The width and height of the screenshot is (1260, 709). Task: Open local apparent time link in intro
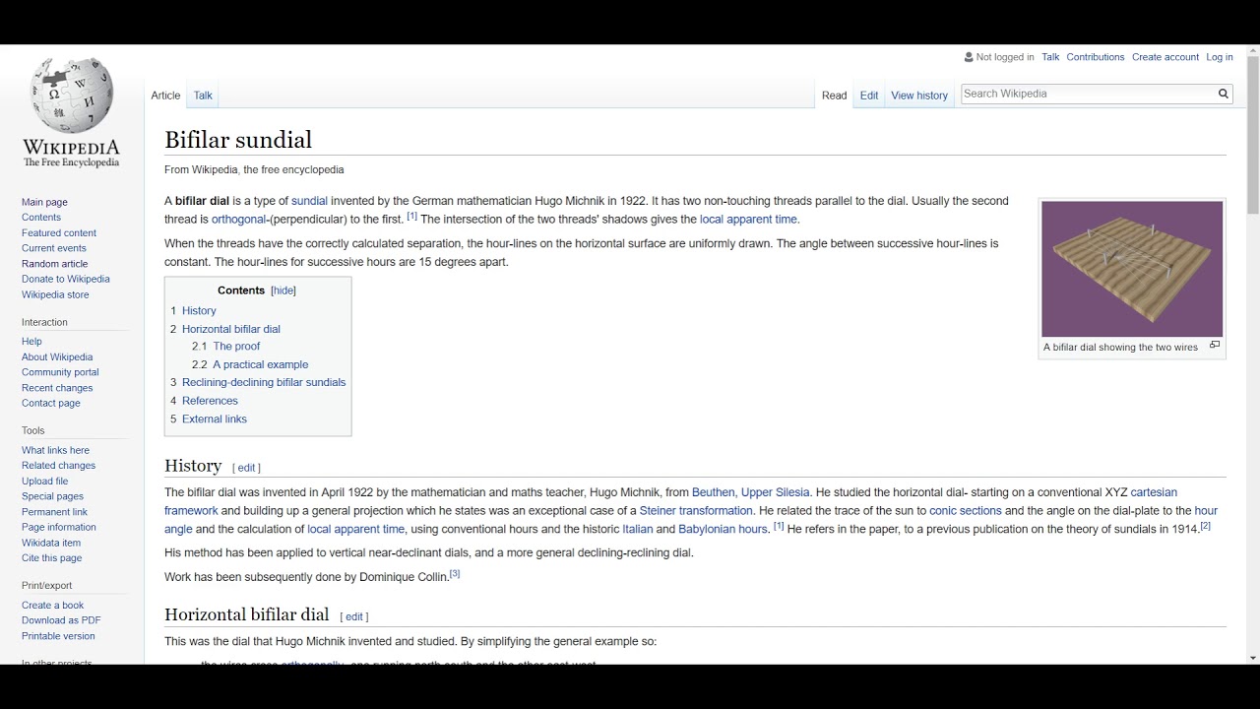point(748,220)
